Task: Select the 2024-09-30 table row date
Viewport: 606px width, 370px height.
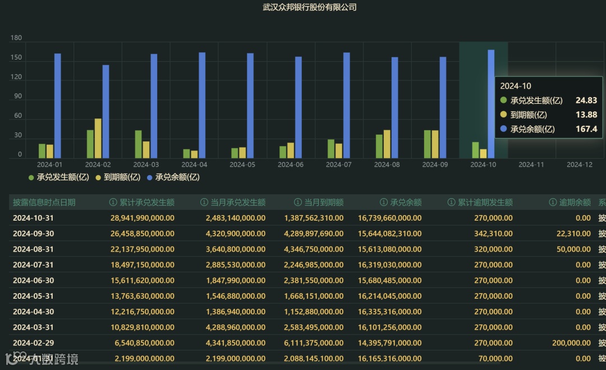Action: pos(33,234)
